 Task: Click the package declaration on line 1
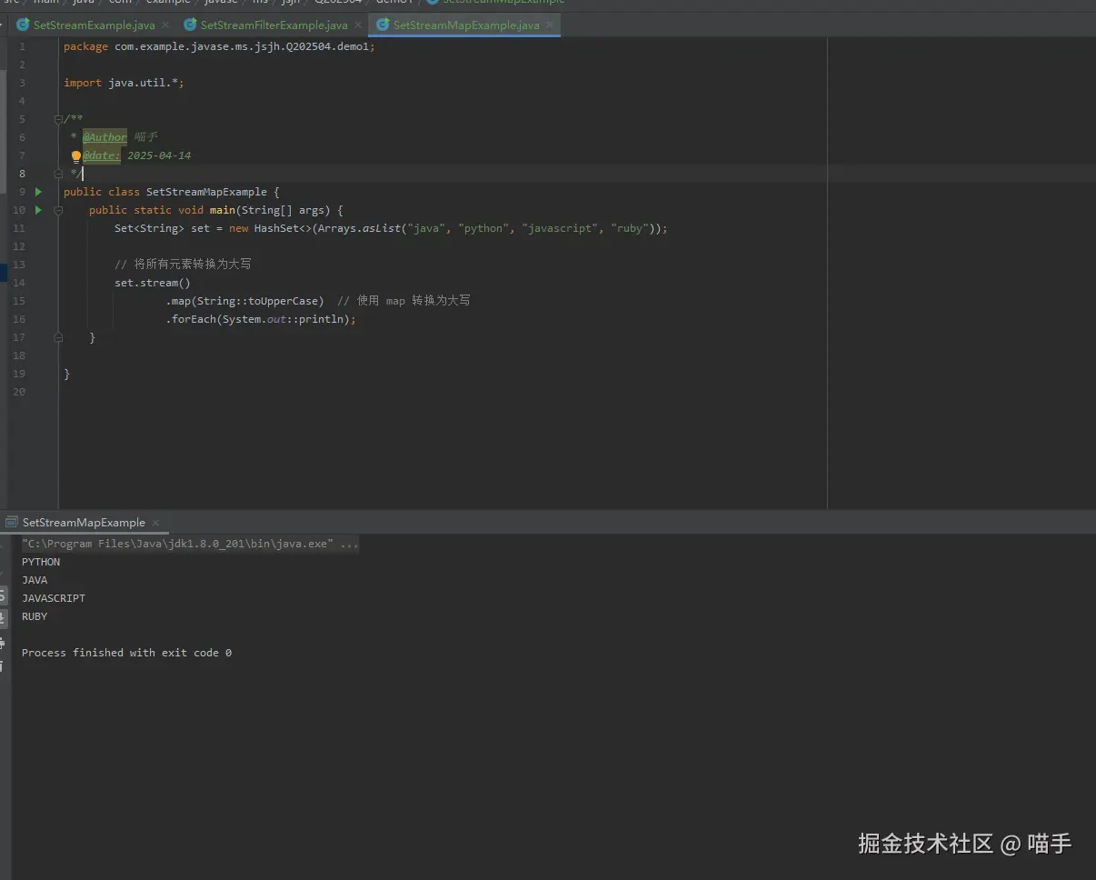click(219, 46)
